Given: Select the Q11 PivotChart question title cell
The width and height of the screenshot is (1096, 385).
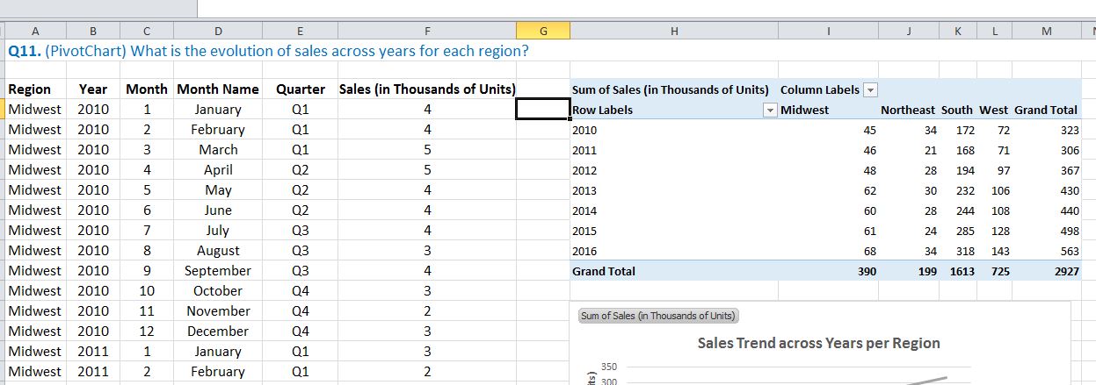Looking at the screenshot, I should 268,50.
